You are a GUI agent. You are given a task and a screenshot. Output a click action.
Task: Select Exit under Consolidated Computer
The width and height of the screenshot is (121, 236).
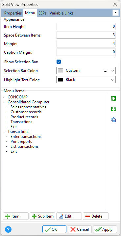14,127
